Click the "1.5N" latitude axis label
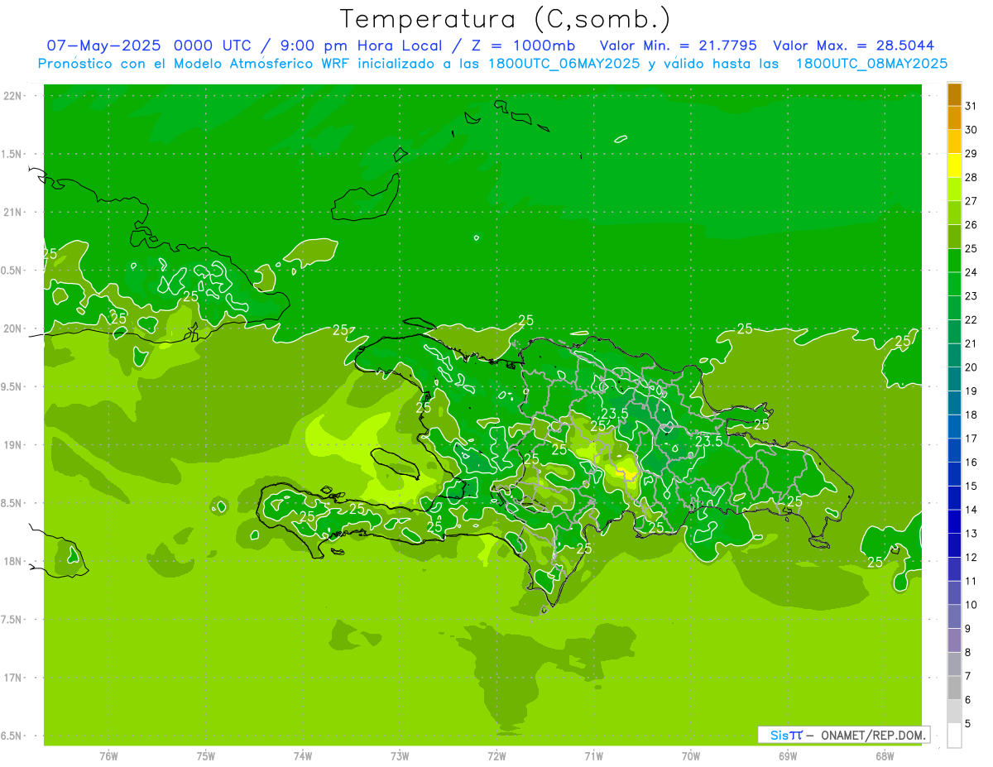The image size is (993, 767). click(12, 154)
